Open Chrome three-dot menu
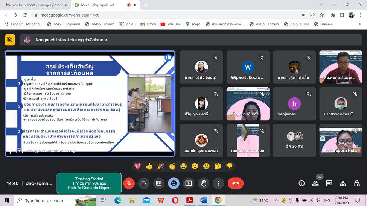 point(361,15)
